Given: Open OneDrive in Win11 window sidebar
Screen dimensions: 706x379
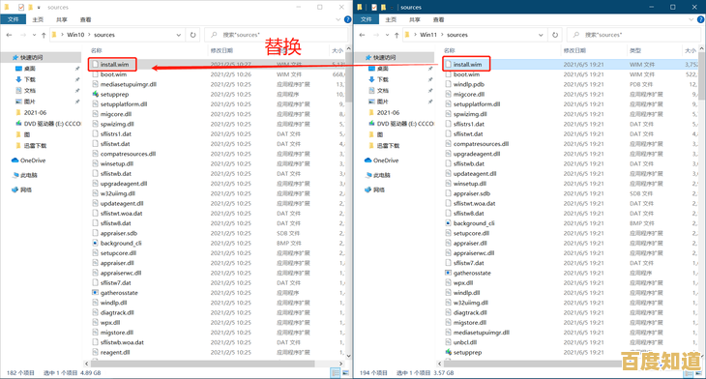Looking at the screenshot, I should pyautogui.click(x=381, y=160).
